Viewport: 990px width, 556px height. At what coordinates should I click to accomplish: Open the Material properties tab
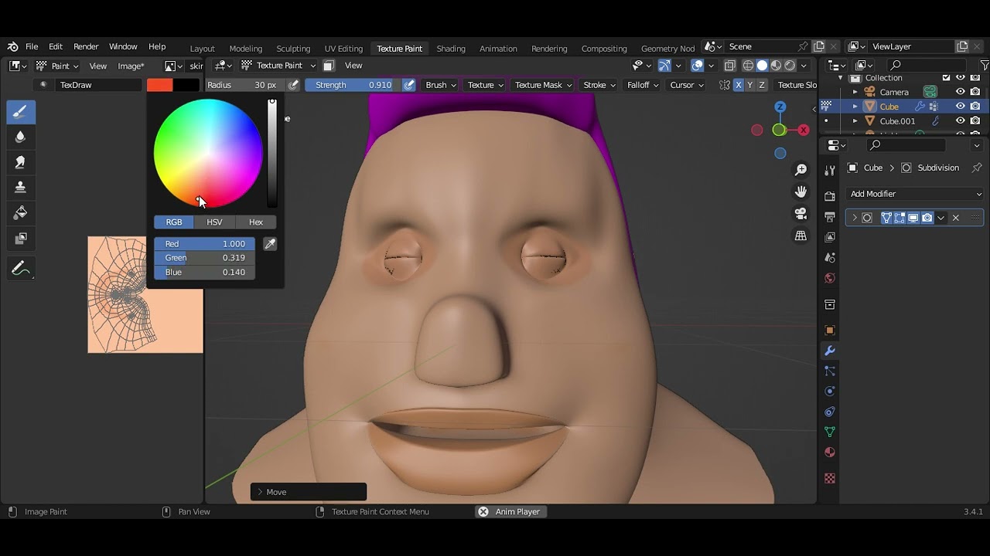coord(830,453)
